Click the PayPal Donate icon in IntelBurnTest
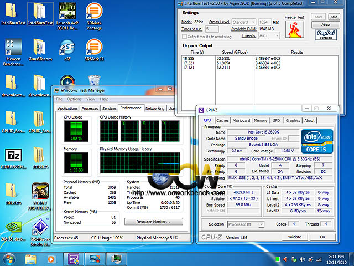This screenshot has width=354, height=266. [x=326, y=35]
